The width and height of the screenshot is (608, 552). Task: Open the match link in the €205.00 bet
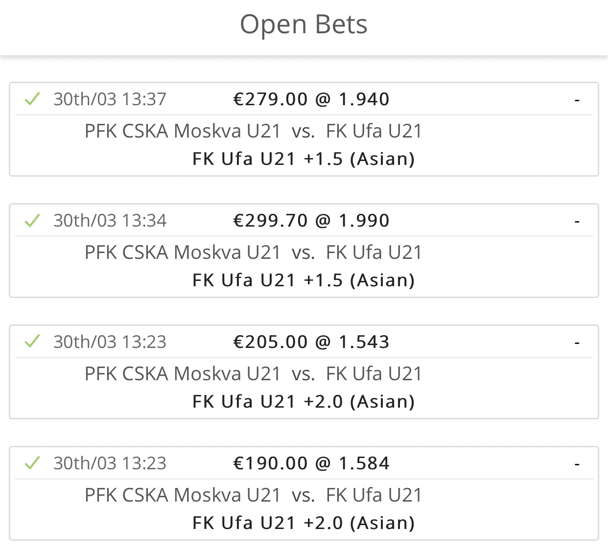pos(253,374)
